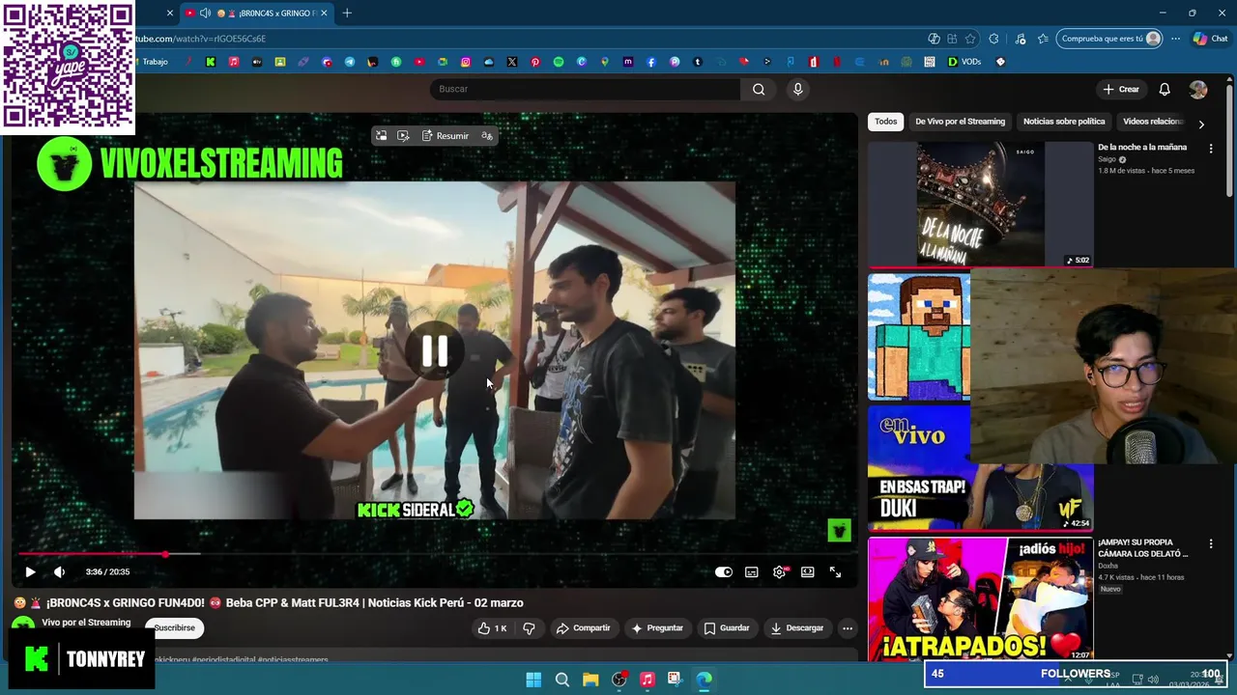Play the video with the player play button

click(x=30, y=571)
